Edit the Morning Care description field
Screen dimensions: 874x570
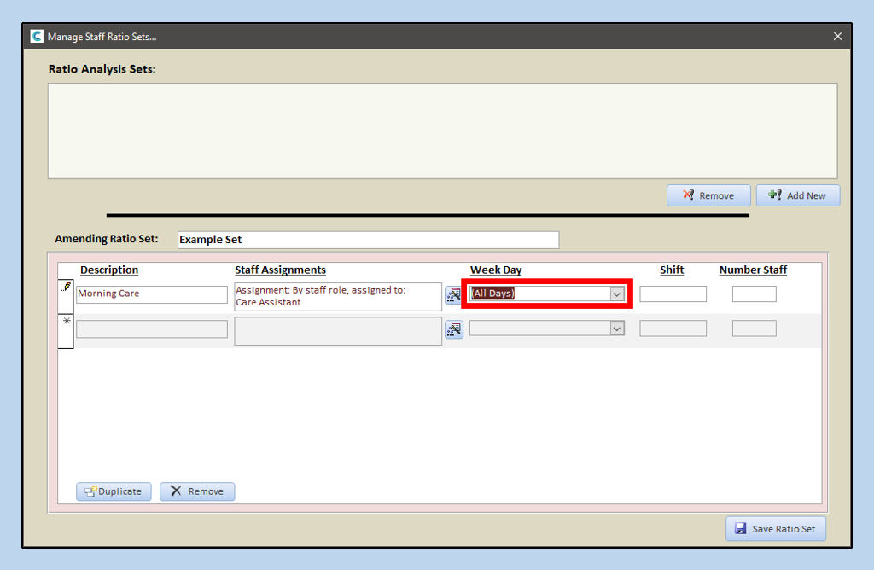(152, 294)
